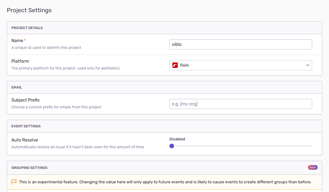Click the experimental feature warning text
The height and width of the screenshot is (192, 329).
(x=165, y=182)
